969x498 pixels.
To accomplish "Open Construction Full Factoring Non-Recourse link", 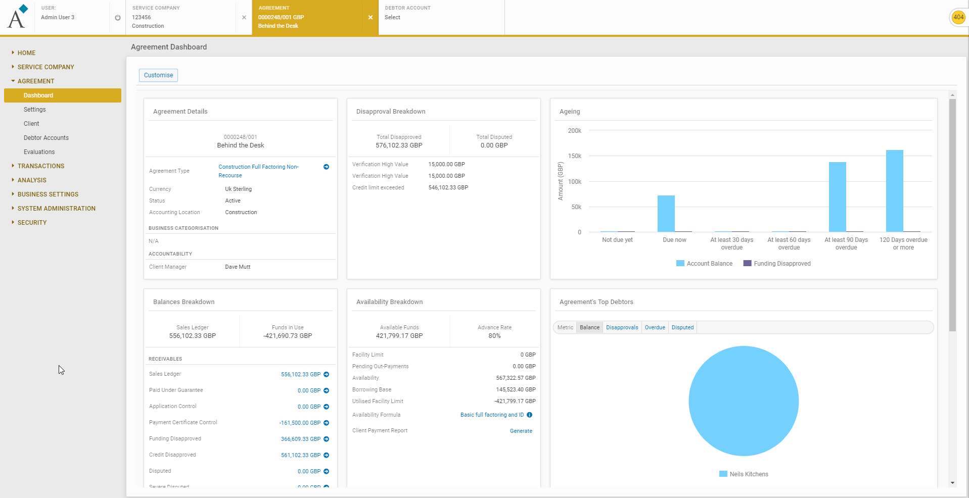I will (258, 171).
